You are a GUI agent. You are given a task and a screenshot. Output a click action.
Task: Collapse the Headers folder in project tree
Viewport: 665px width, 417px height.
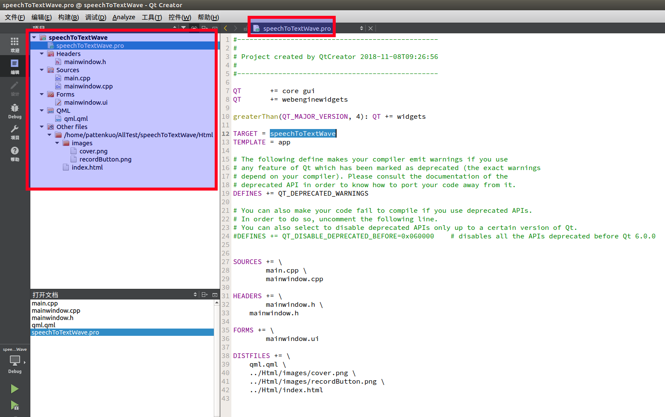tap(41, 53)
